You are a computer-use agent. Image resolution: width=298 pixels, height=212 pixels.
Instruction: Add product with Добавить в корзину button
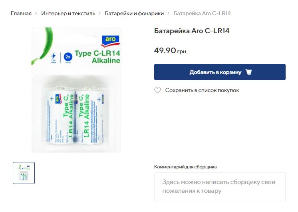[x=220, y=72]
